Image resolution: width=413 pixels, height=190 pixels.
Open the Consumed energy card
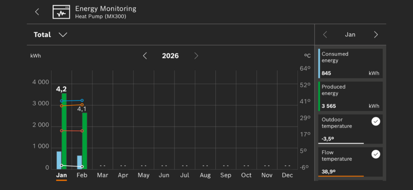point(350,63)
